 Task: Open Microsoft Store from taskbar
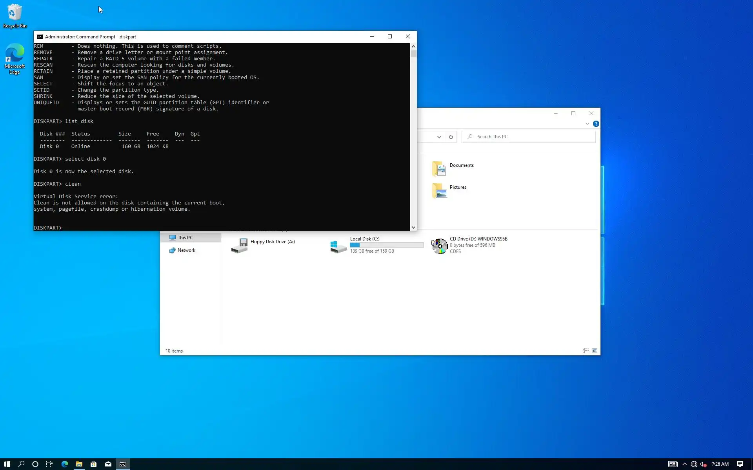pyautogui.click(x=93, y=464)
